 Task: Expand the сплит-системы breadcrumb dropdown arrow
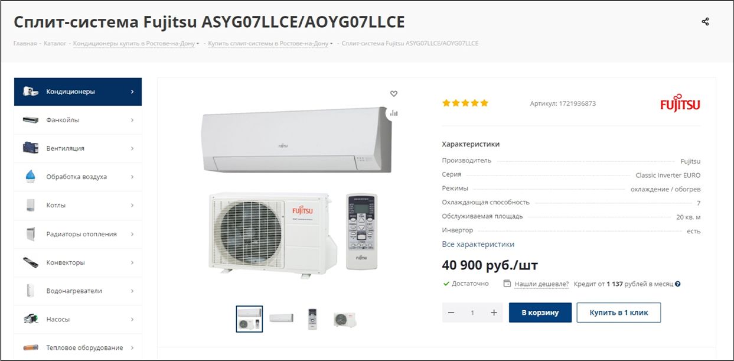tap(331, 44)
